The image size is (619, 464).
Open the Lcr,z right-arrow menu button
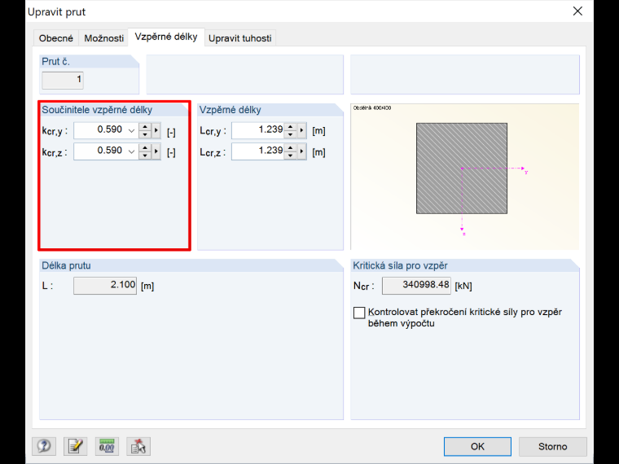coord(302,151)
